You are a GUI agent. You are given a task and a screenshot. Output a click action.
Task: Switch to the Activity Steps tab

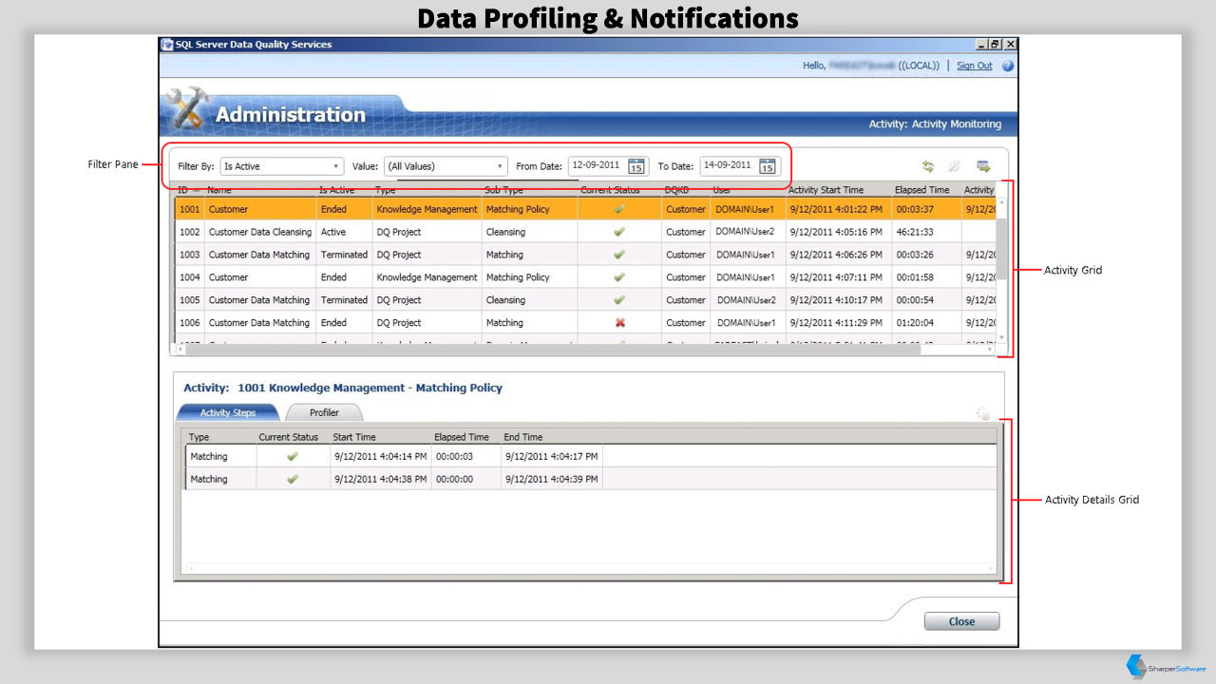228,412
